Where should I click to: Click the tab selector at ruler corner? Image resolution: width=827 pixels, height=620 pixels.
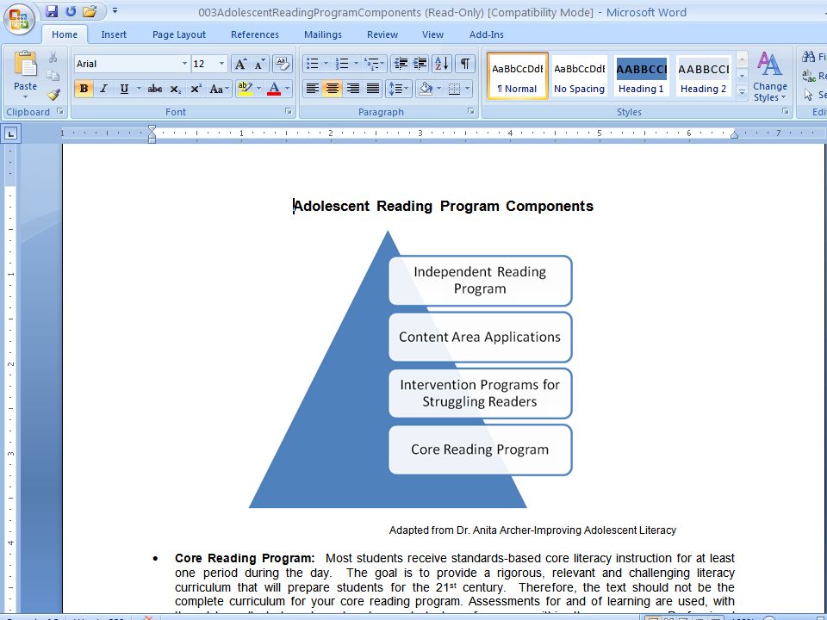[x=10, y=134]
